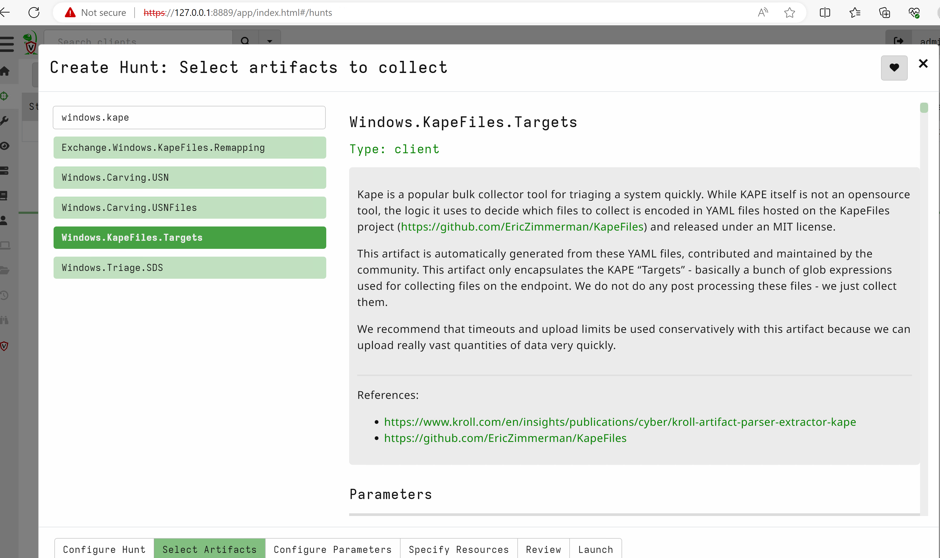Open Hunt Manager crosshair icon

pos(4,96)
